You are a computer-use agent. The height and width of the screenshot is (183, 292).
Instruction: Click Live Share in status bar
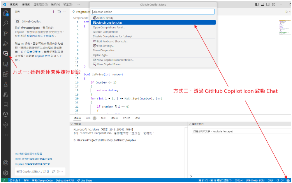point(85,180)
